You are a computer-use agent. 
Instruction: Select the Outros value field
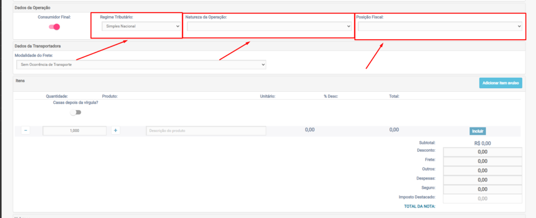pyautogui.click(x=482, y=171)
